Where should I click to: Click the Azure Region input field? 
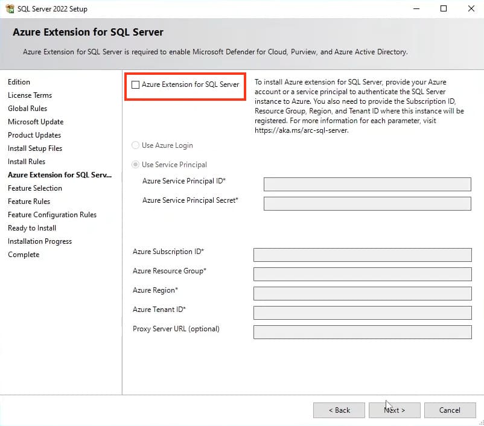tap(362, 293)
